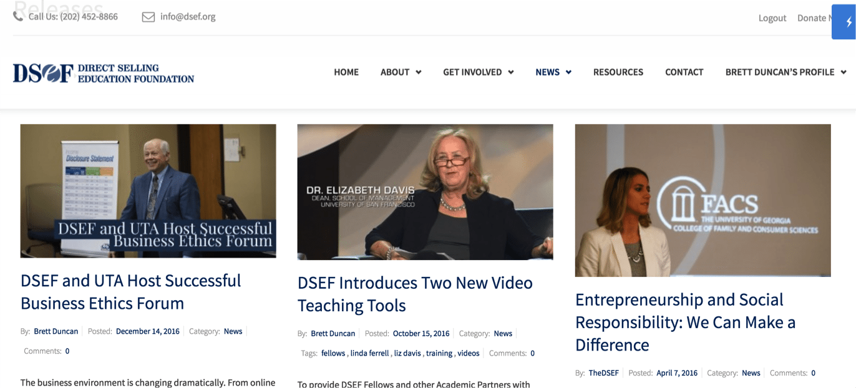Click the author TheDSEF link
This screenshot has height=388, width=856.
604,373
